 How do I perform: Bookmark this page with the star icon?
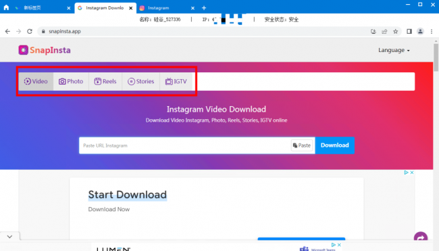tap(395, 31)
